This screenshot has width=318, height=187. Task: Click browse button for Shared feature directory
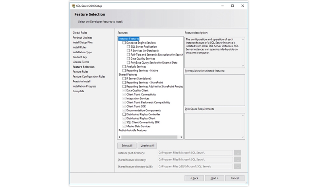(238, 160)
